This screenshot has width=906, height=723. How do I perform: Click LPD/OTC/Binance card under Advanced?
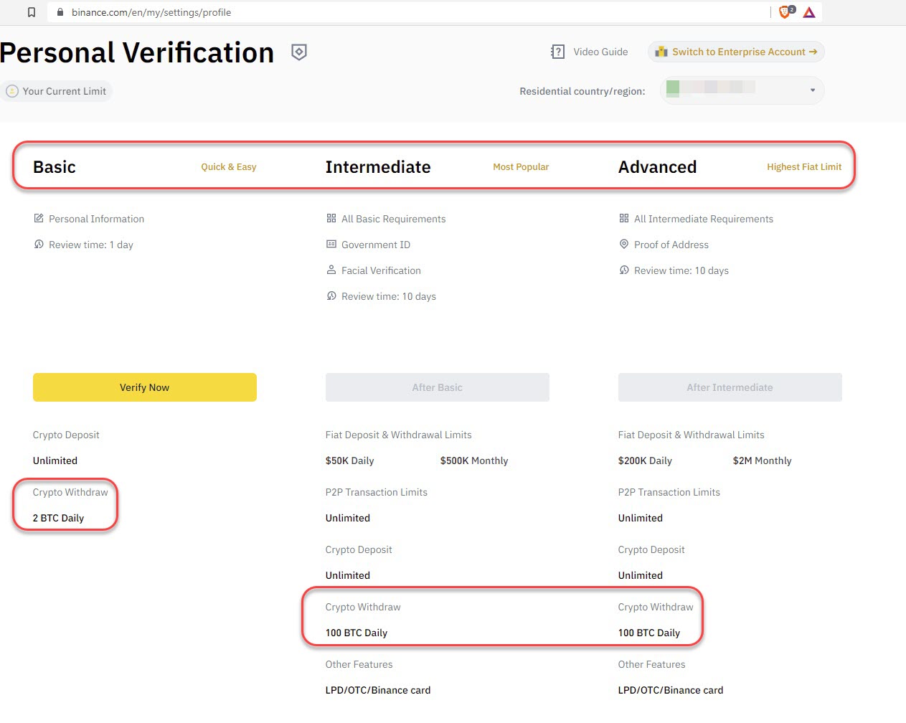671,690
